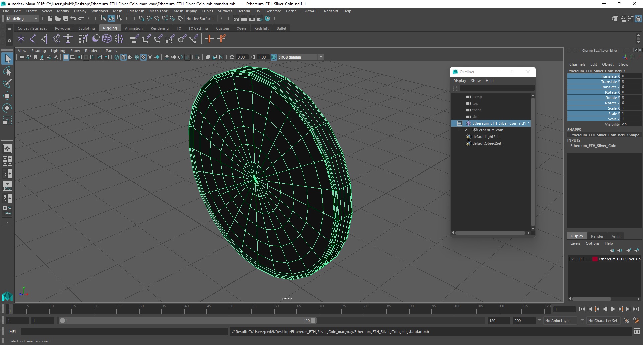The width and height of the screenshot is (643, 345).
Task: Toggle the viewport grid display
Action: [66, 57]
